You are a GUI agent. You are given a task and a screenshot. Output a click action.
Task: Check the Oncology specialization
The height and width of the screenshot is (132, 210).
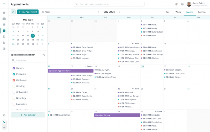[x=14, y=86]
